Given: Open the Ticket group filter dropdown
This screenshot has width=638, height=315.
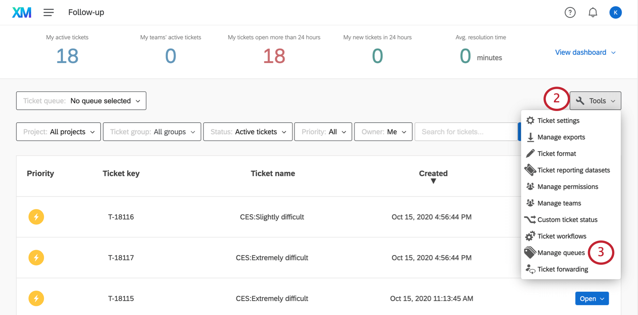Looking at the screenshot, I should pyautogui.click(x=152, y=132).
